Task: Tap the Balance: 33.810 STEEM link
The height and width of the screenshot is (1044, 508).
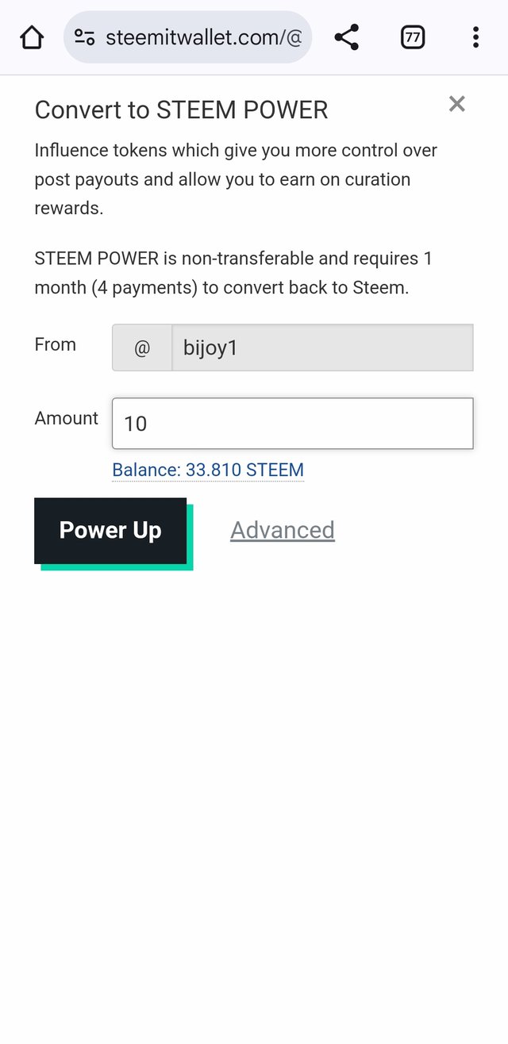Action: pyautogui.click(x=207, y=470)
